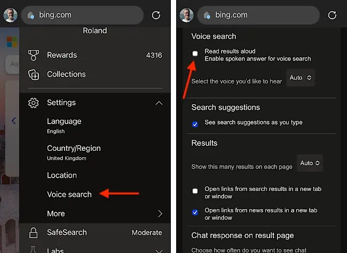347x253 pixels.
Task: Click the Rewards medal icon
Action: 34,55
